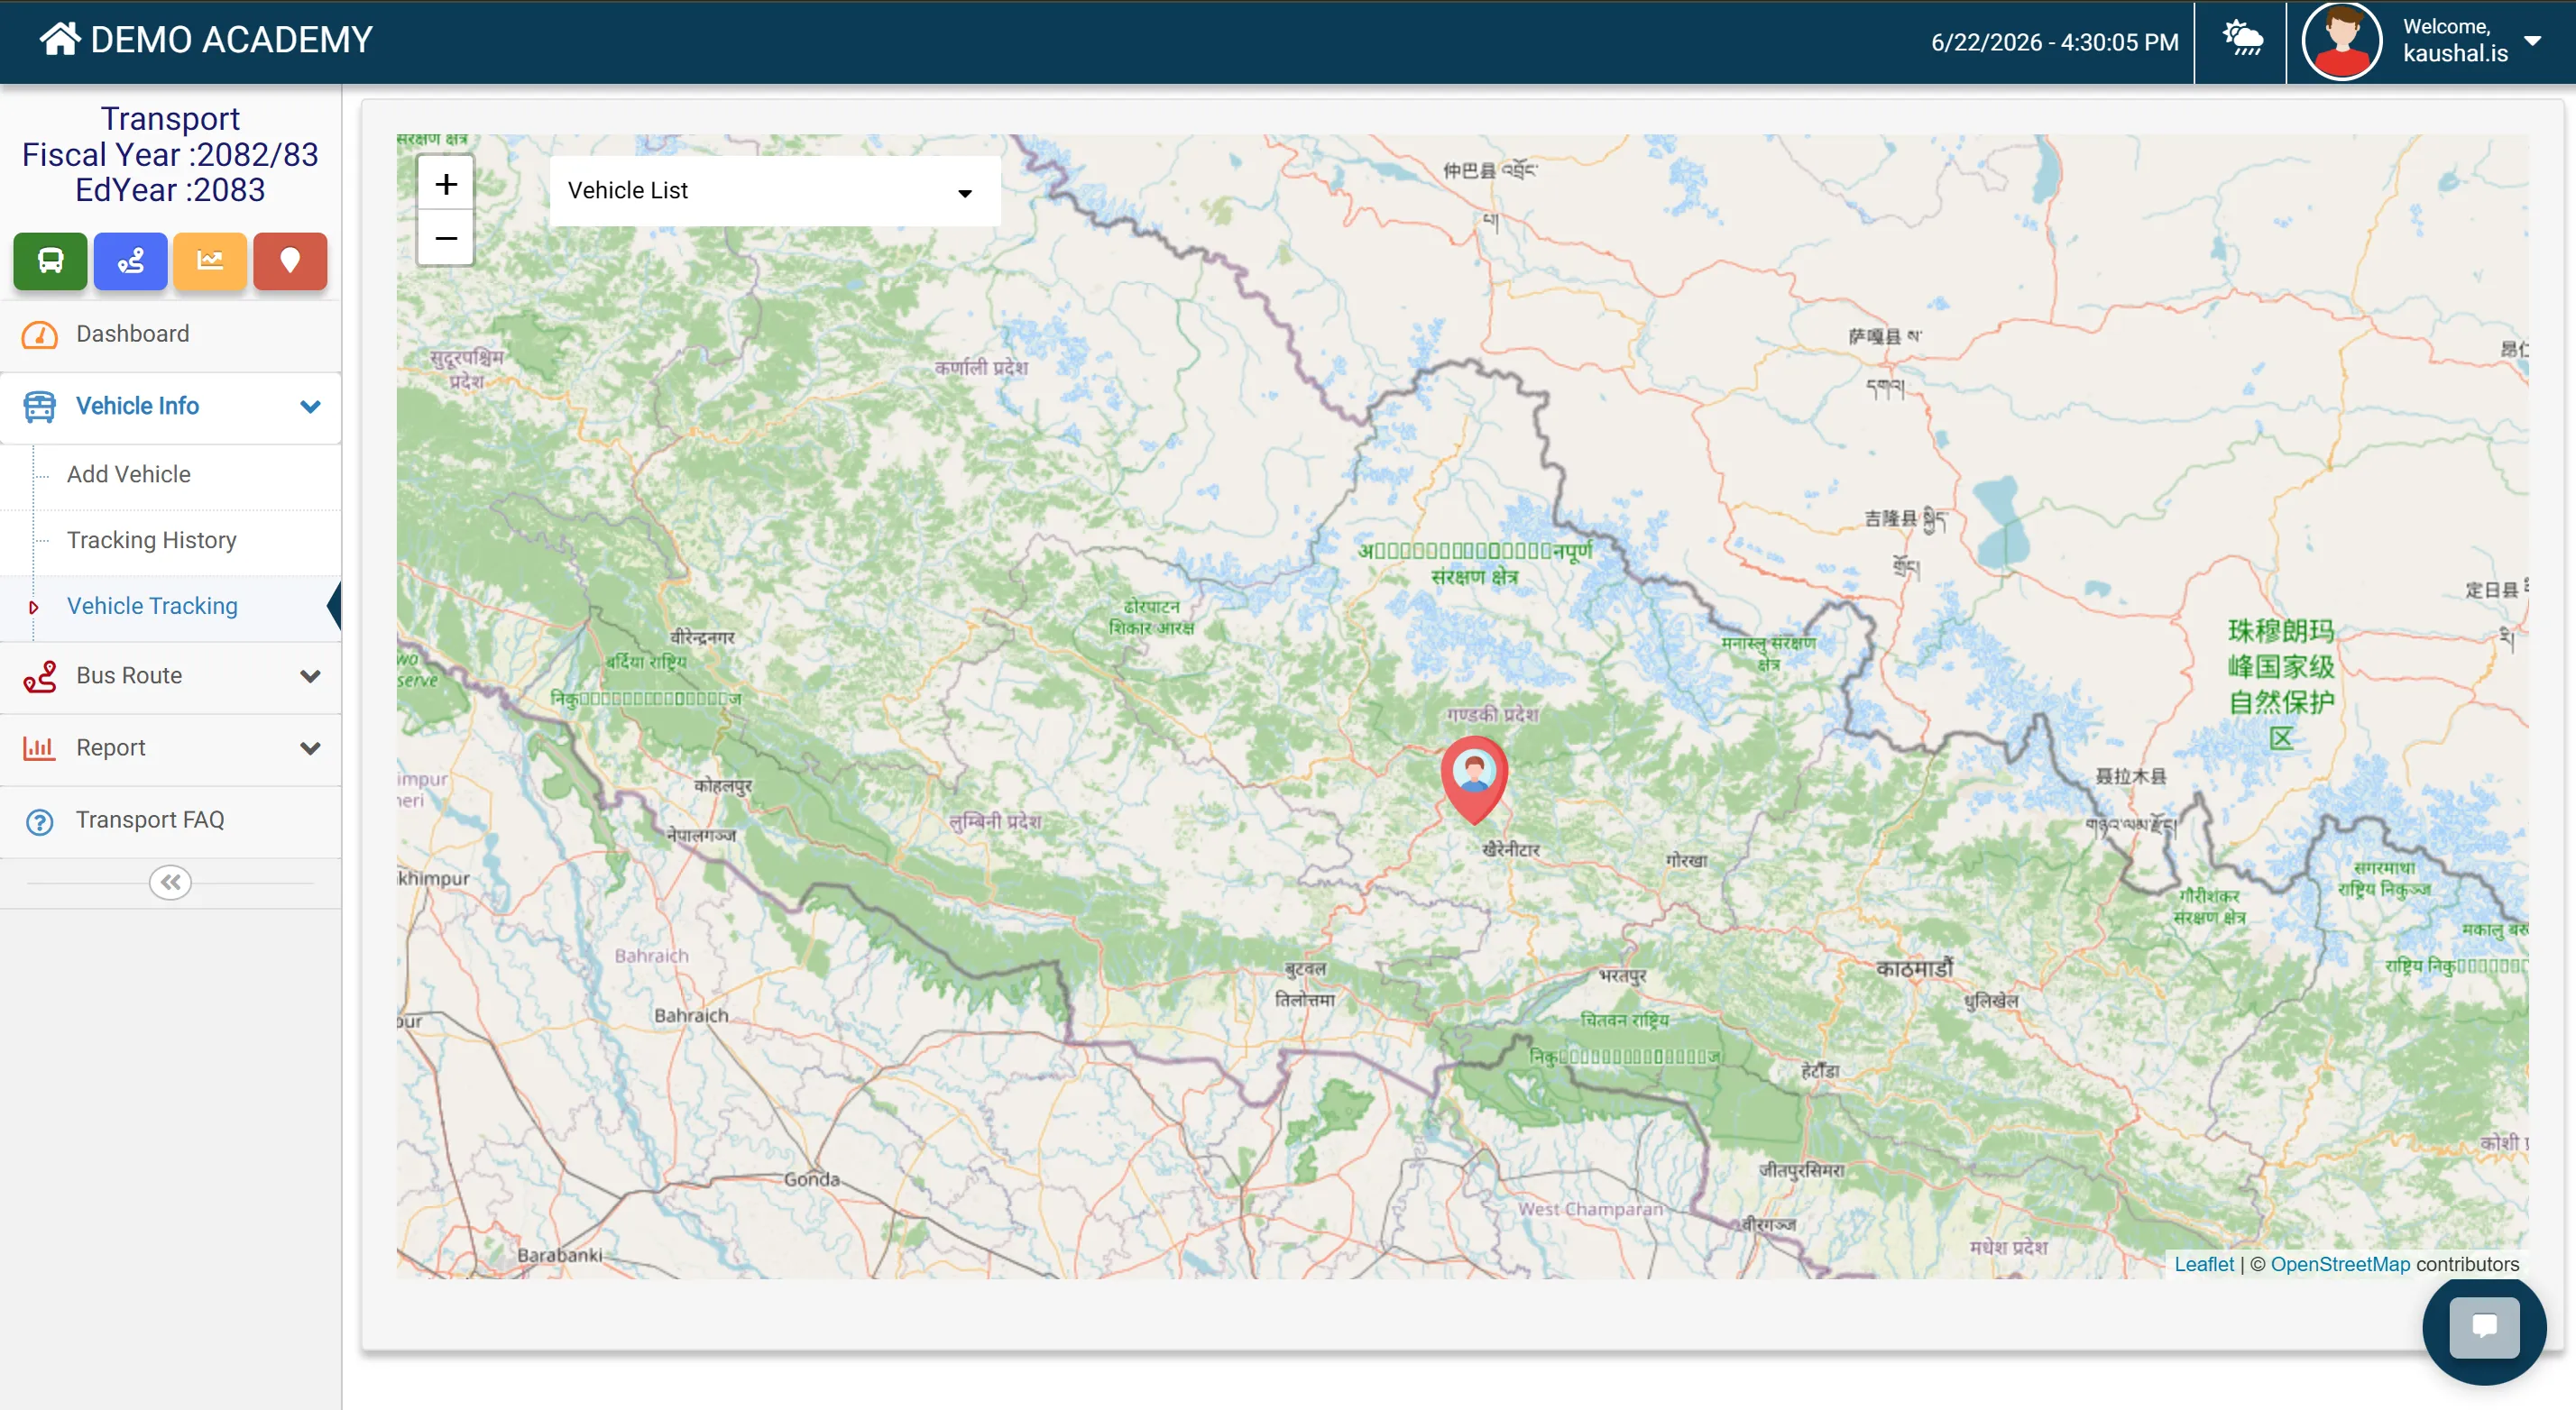Click the blue route shortcut icon
The height and width of the screenshot is (1410, 2576).
click(130, 261)
